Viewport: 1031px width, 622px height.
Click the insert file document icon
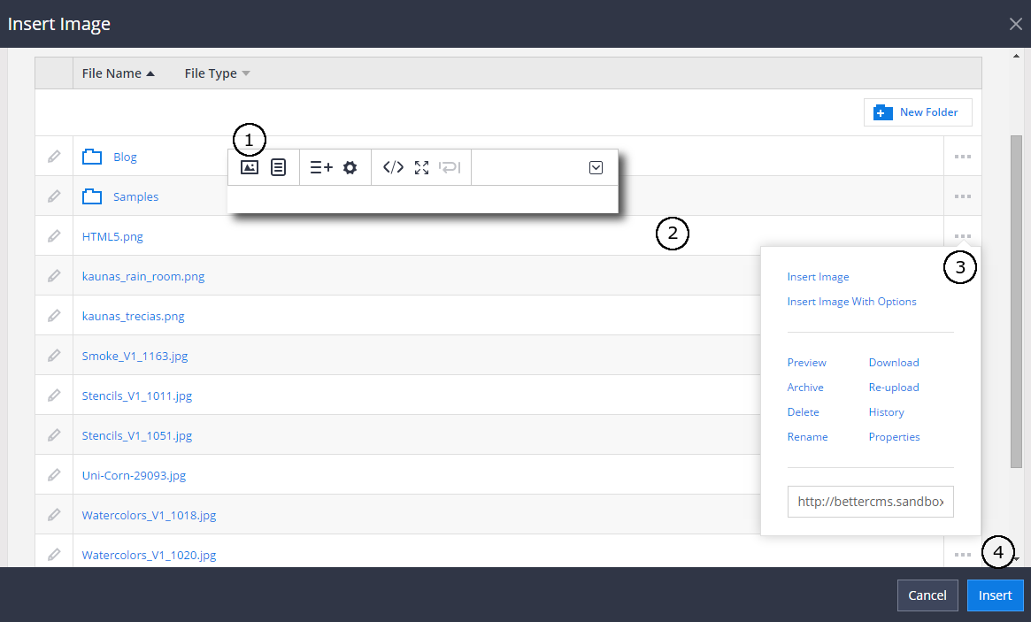point(278,167)
